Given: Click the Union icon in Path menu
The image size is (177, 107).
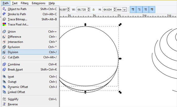Looking at the screenshot, I should 4,32.
